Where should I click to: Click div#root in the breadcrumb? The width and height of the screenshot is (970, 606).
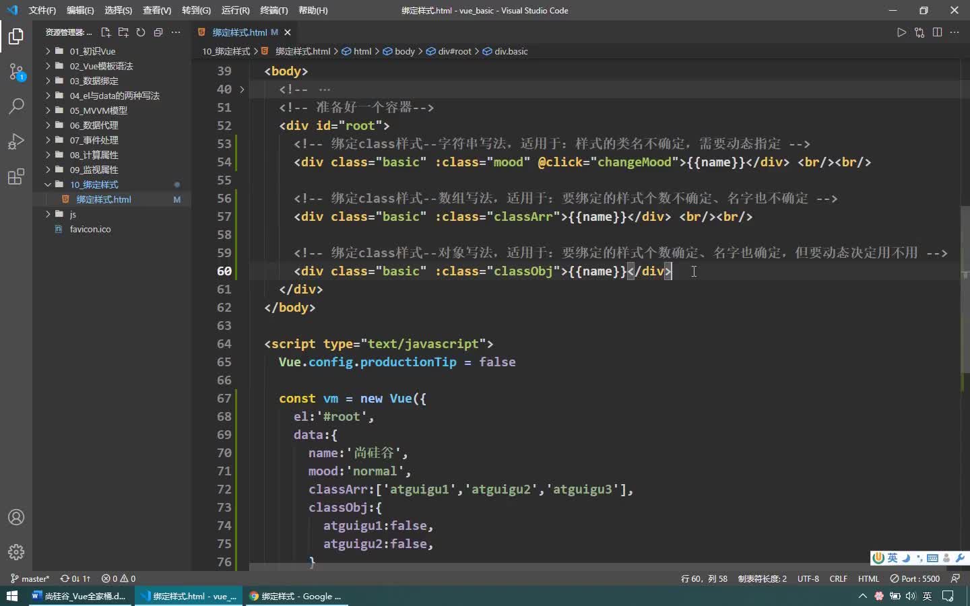click(449, 51)
